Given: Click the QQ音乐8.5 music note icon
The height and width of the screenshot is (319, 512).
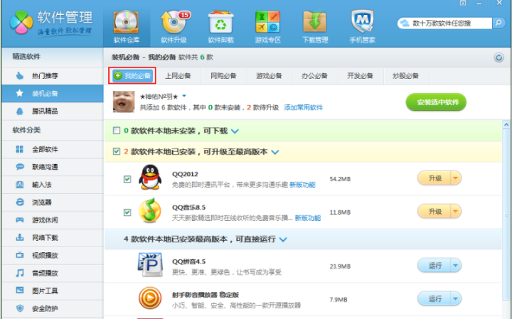Looking at the screenshot, I should point(150,211).
